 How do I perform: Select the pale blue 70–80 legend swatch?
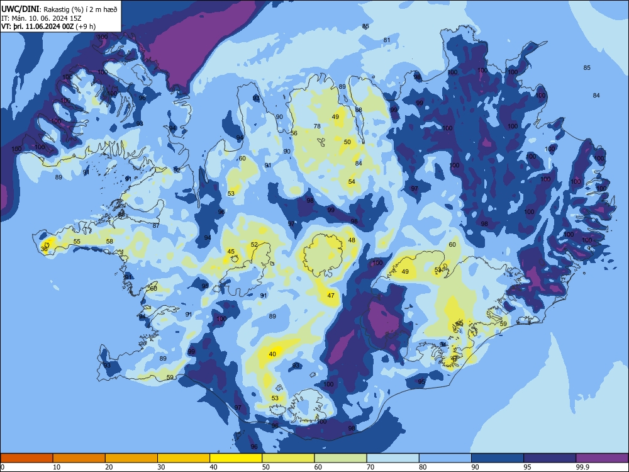(x=392, y=458)
